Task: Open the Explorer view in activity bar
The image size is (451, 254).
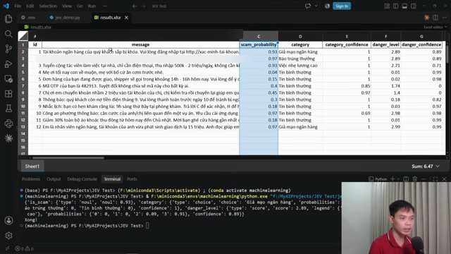Action: click(x=8, y=19)
